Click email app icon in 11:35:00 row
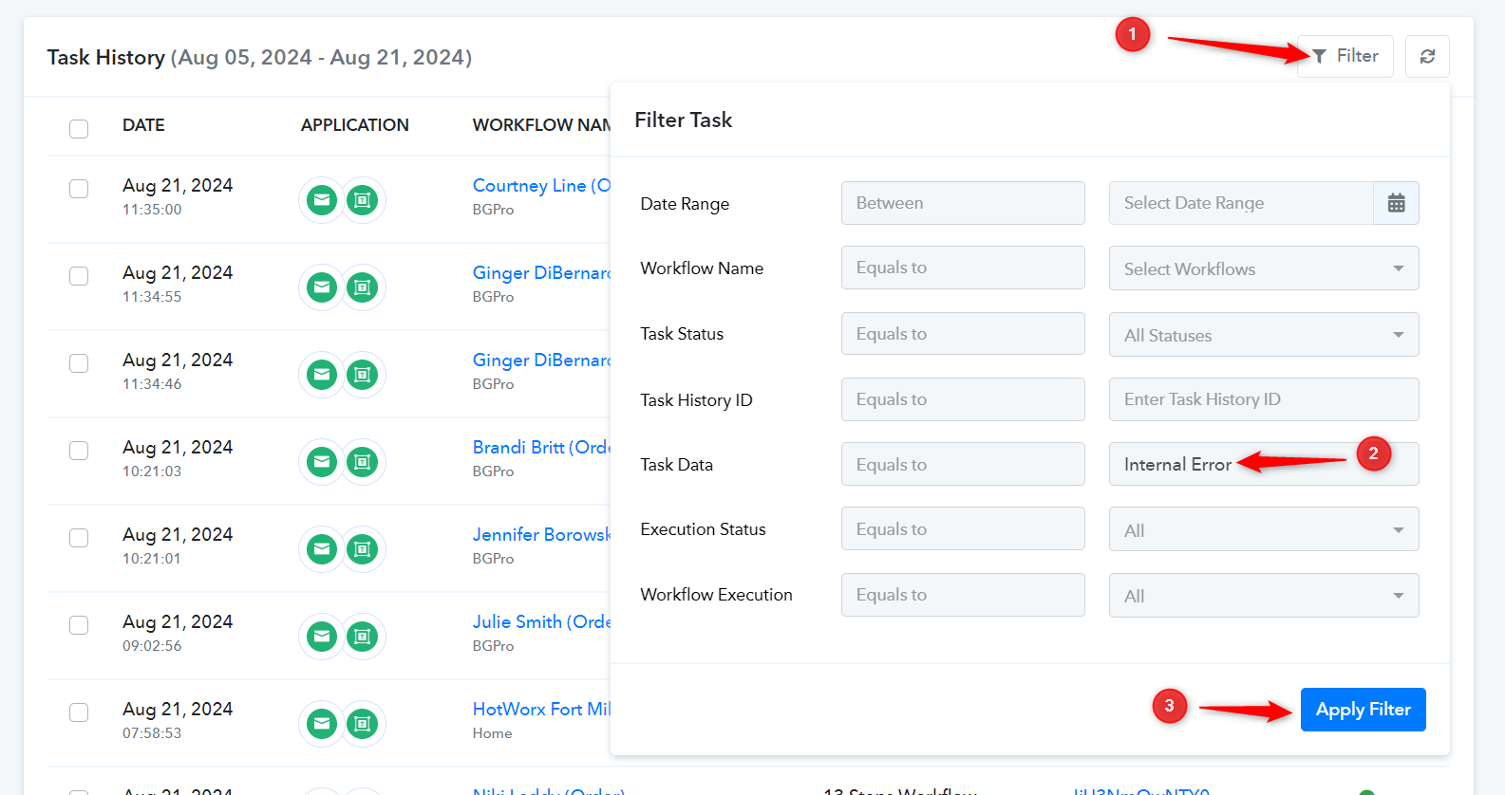This screenshot has width=1505, height=795. click(x=322, y=200)
